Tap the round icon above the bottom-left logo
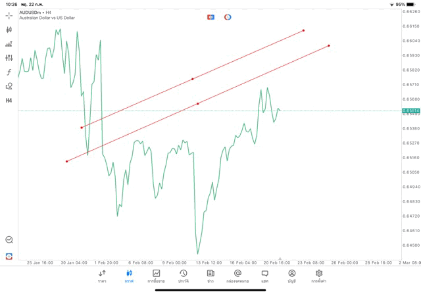The image size is (421, 294). 9,240
